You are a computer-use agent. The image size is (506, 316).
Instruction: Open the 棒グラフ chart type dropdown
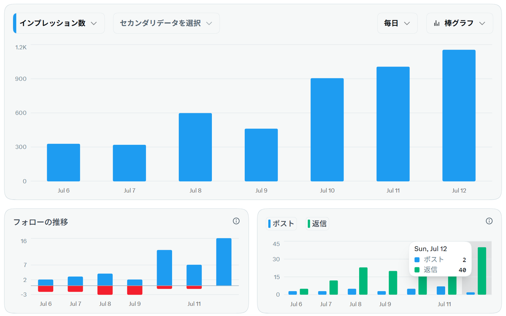pyautogui.click(x=460, y=23)
